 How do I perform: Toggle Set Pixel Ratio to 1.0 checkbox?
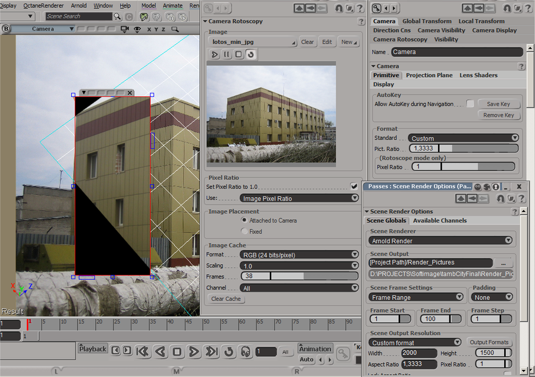[354, 186]
